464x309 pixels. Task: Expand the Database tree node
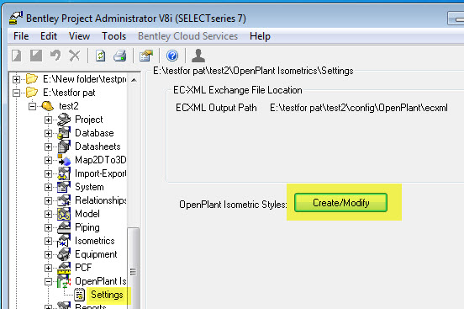pyautogui.click(x=48, y=133)
